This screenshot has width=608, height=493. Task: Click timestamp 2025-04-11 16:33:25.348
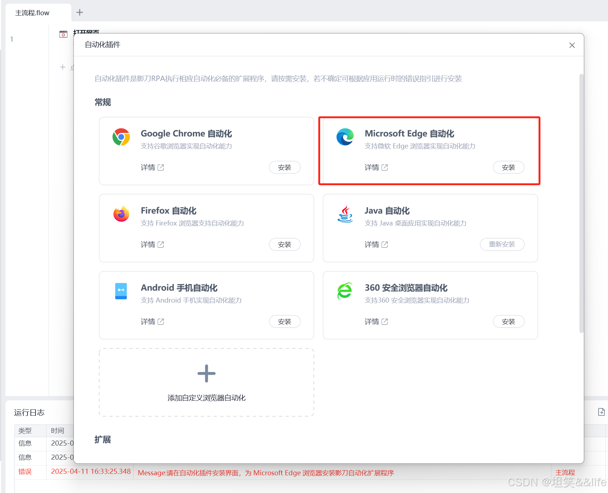click(91, 471)
